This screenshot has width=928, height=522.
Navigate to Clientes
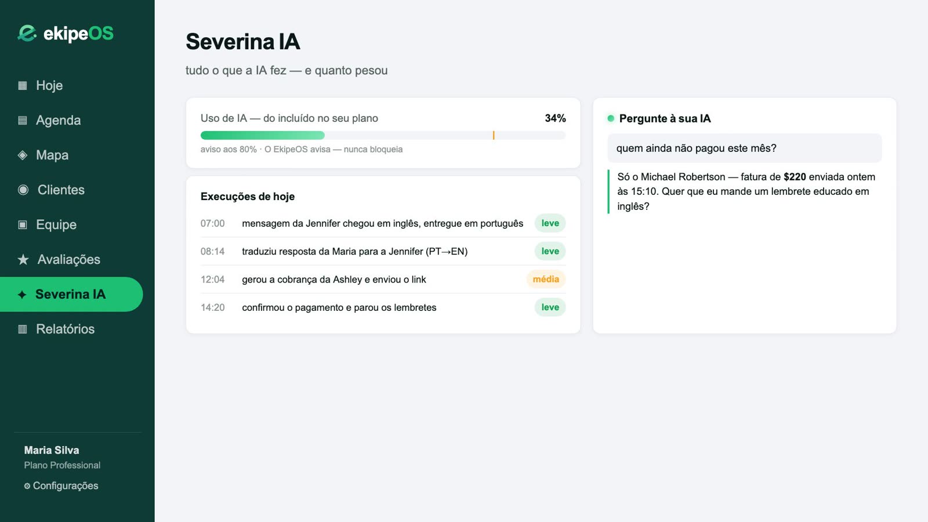(x=71, y=190)
